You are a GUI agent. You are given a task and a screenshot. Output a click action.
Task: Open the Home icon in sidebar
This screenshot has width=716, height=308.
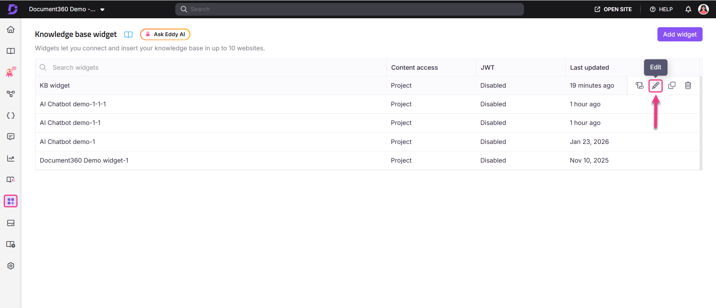pyautogui.click(x=11, y=29)
